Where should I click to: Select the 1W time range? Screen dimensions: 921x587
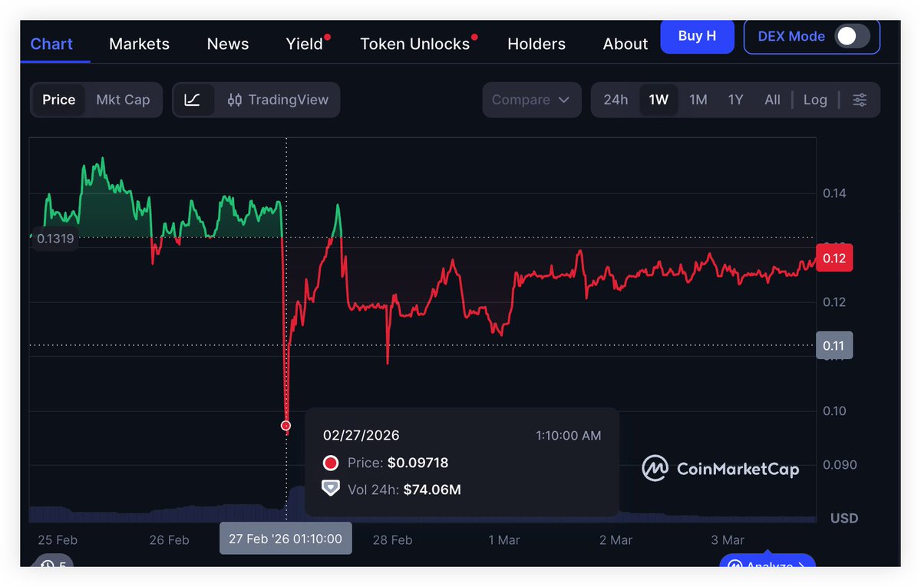(x=659, y=100)
